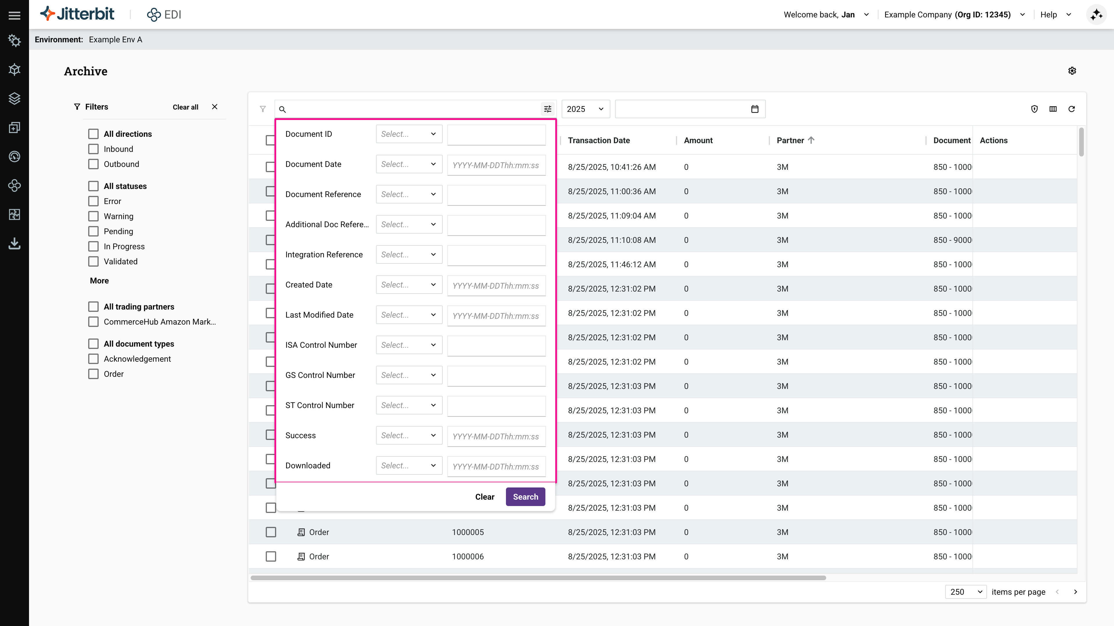The image size is (1114, 626).
Task: Click the purple Search button
Action: coord(525,496)
